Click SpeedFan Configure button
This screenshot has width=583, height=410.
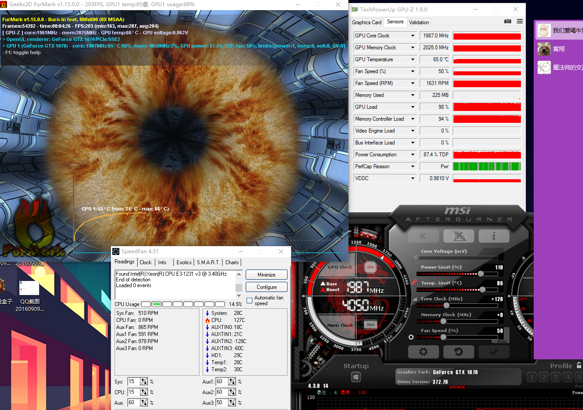click(x=266, y=287)
